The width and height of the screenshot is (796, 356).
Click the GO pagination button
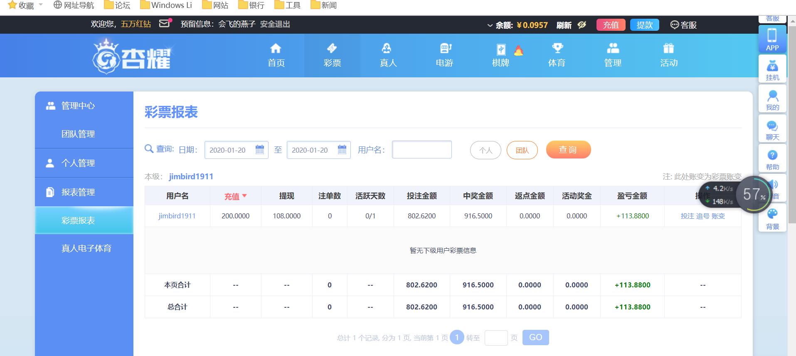coord(535,337)
